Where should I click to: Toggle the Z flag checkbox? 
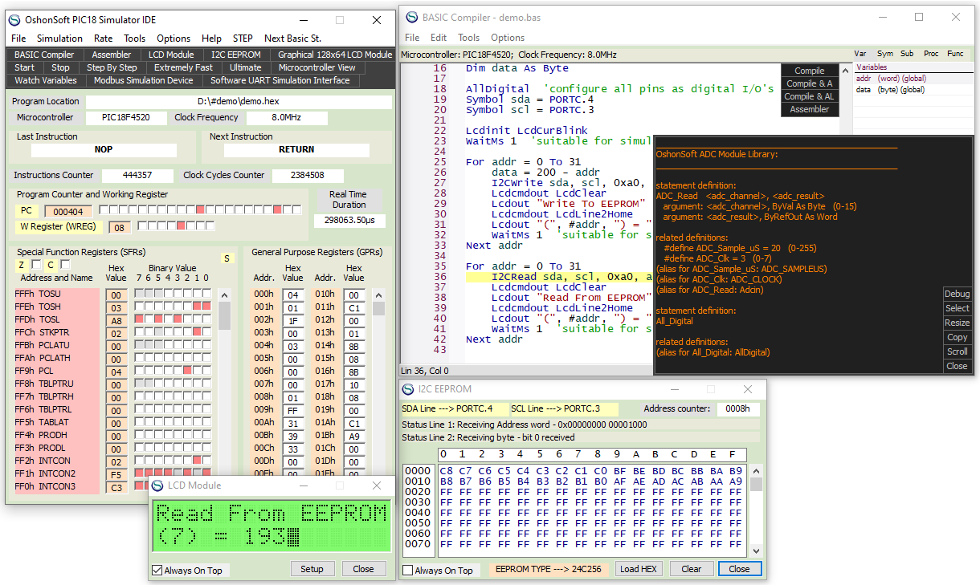(36, 265)
